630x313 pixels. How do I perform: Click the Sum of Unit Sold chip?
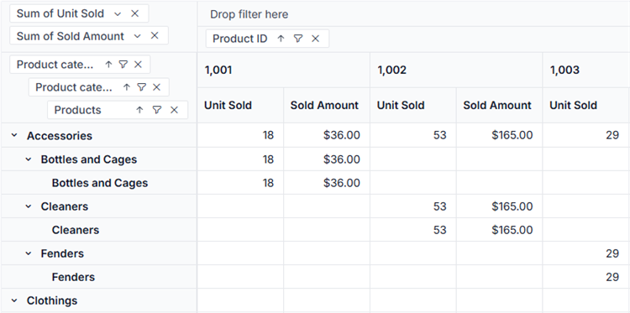click(x=79, y=13)
